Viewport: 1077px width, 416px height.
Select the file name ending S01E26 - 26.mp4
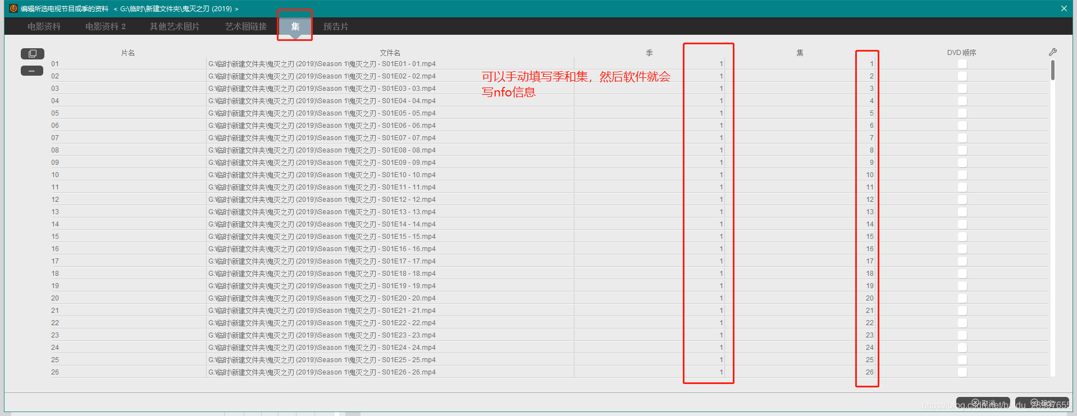[390, 372]
